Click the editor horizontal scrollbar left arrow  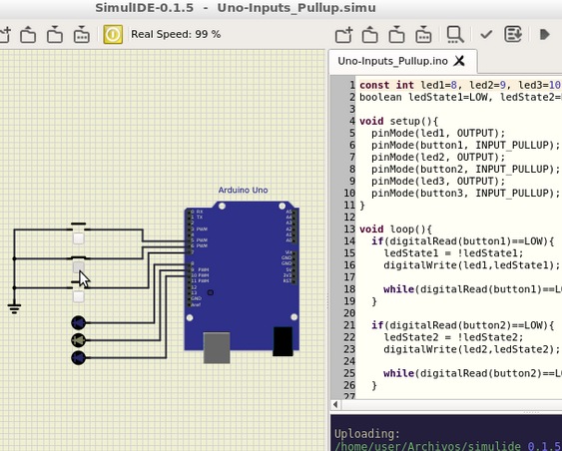pyautogui.click(x=335, y=405)
